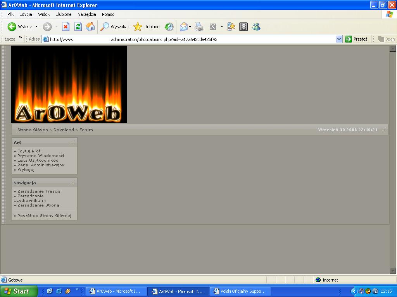Expand hidden system tray icons arrow
The width and height of the screenshot is (397, 297).
tap(354, 291)
